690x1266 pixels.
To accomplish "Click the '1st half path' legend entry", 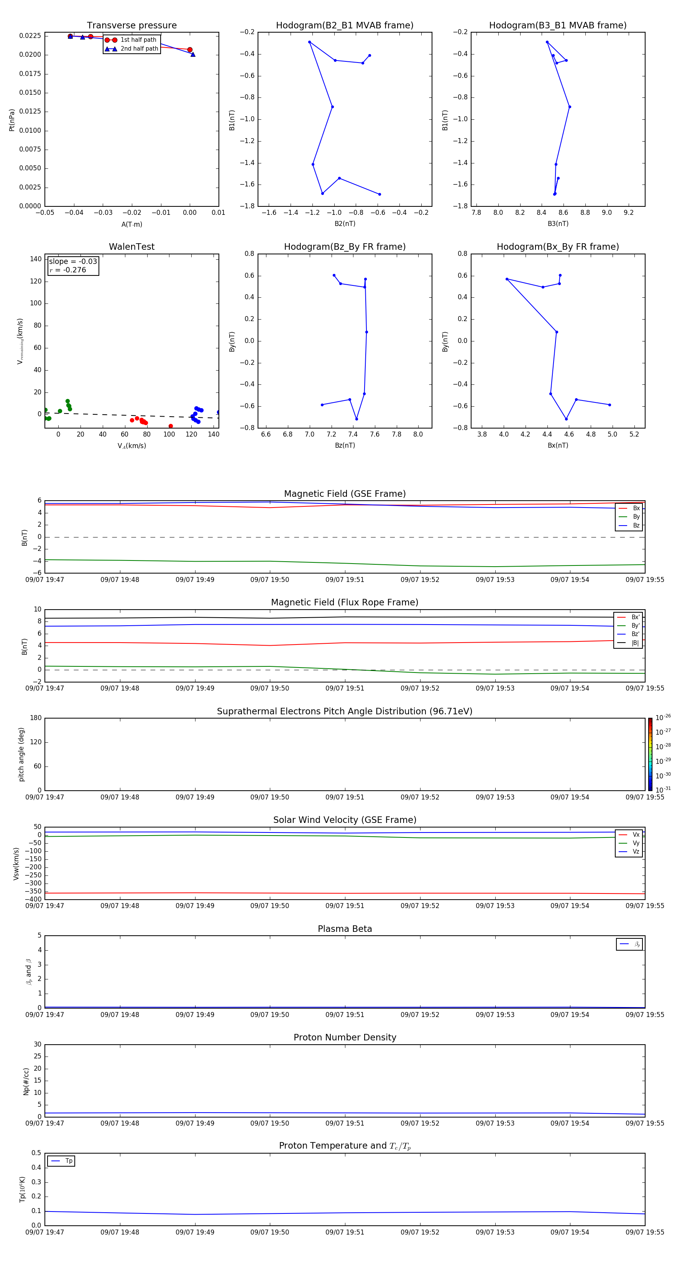I will coord(131,40).
